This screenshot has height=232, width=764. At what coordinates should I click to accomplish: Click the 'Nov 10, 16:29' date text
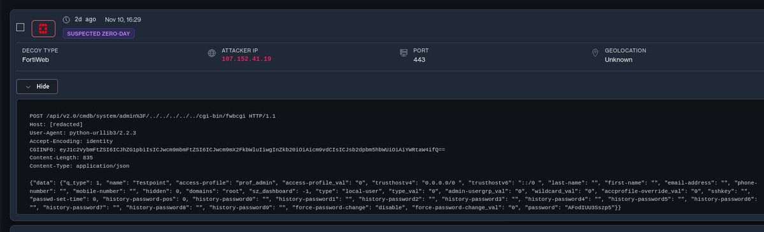coord(124,20)
